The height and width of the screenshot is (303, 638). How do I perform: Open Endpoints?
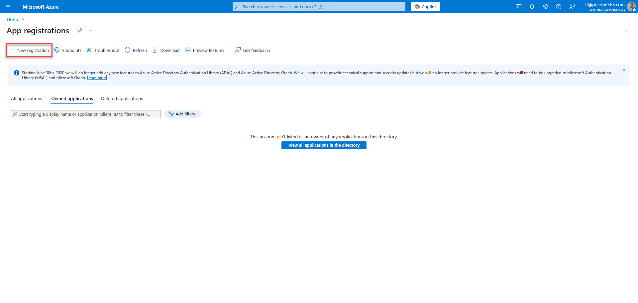(68, 50)
